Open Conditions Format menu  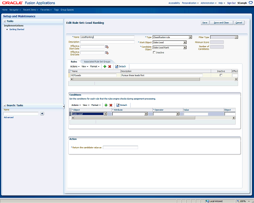(96, 105)
